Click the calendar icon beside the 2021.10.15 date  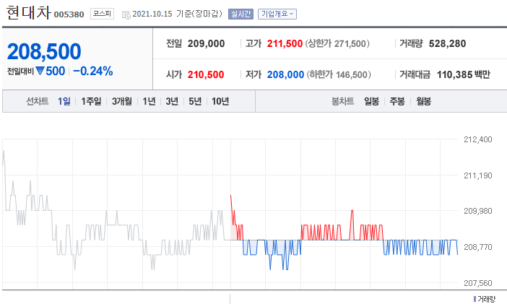[x=126, y=14]
